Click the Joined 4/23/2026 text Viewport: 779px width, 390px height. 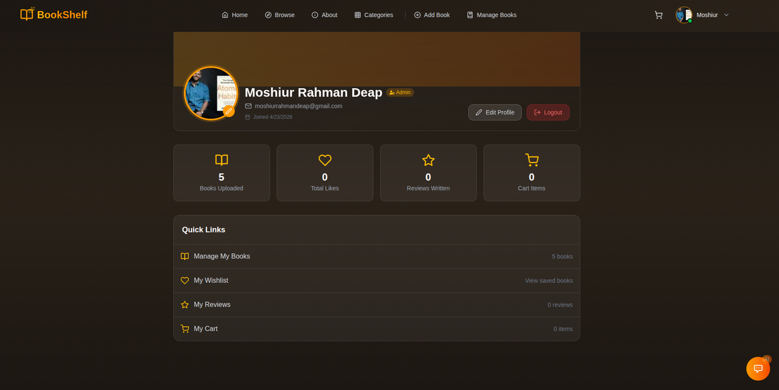tap(273, 117)
